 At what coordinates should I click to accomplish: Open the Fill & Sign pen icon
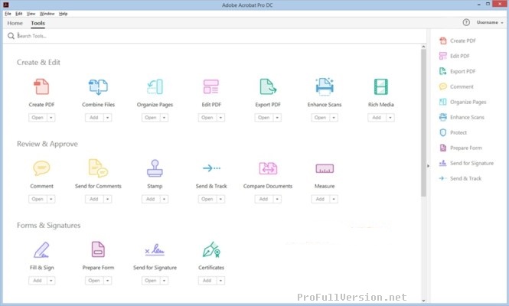(41, 249)
